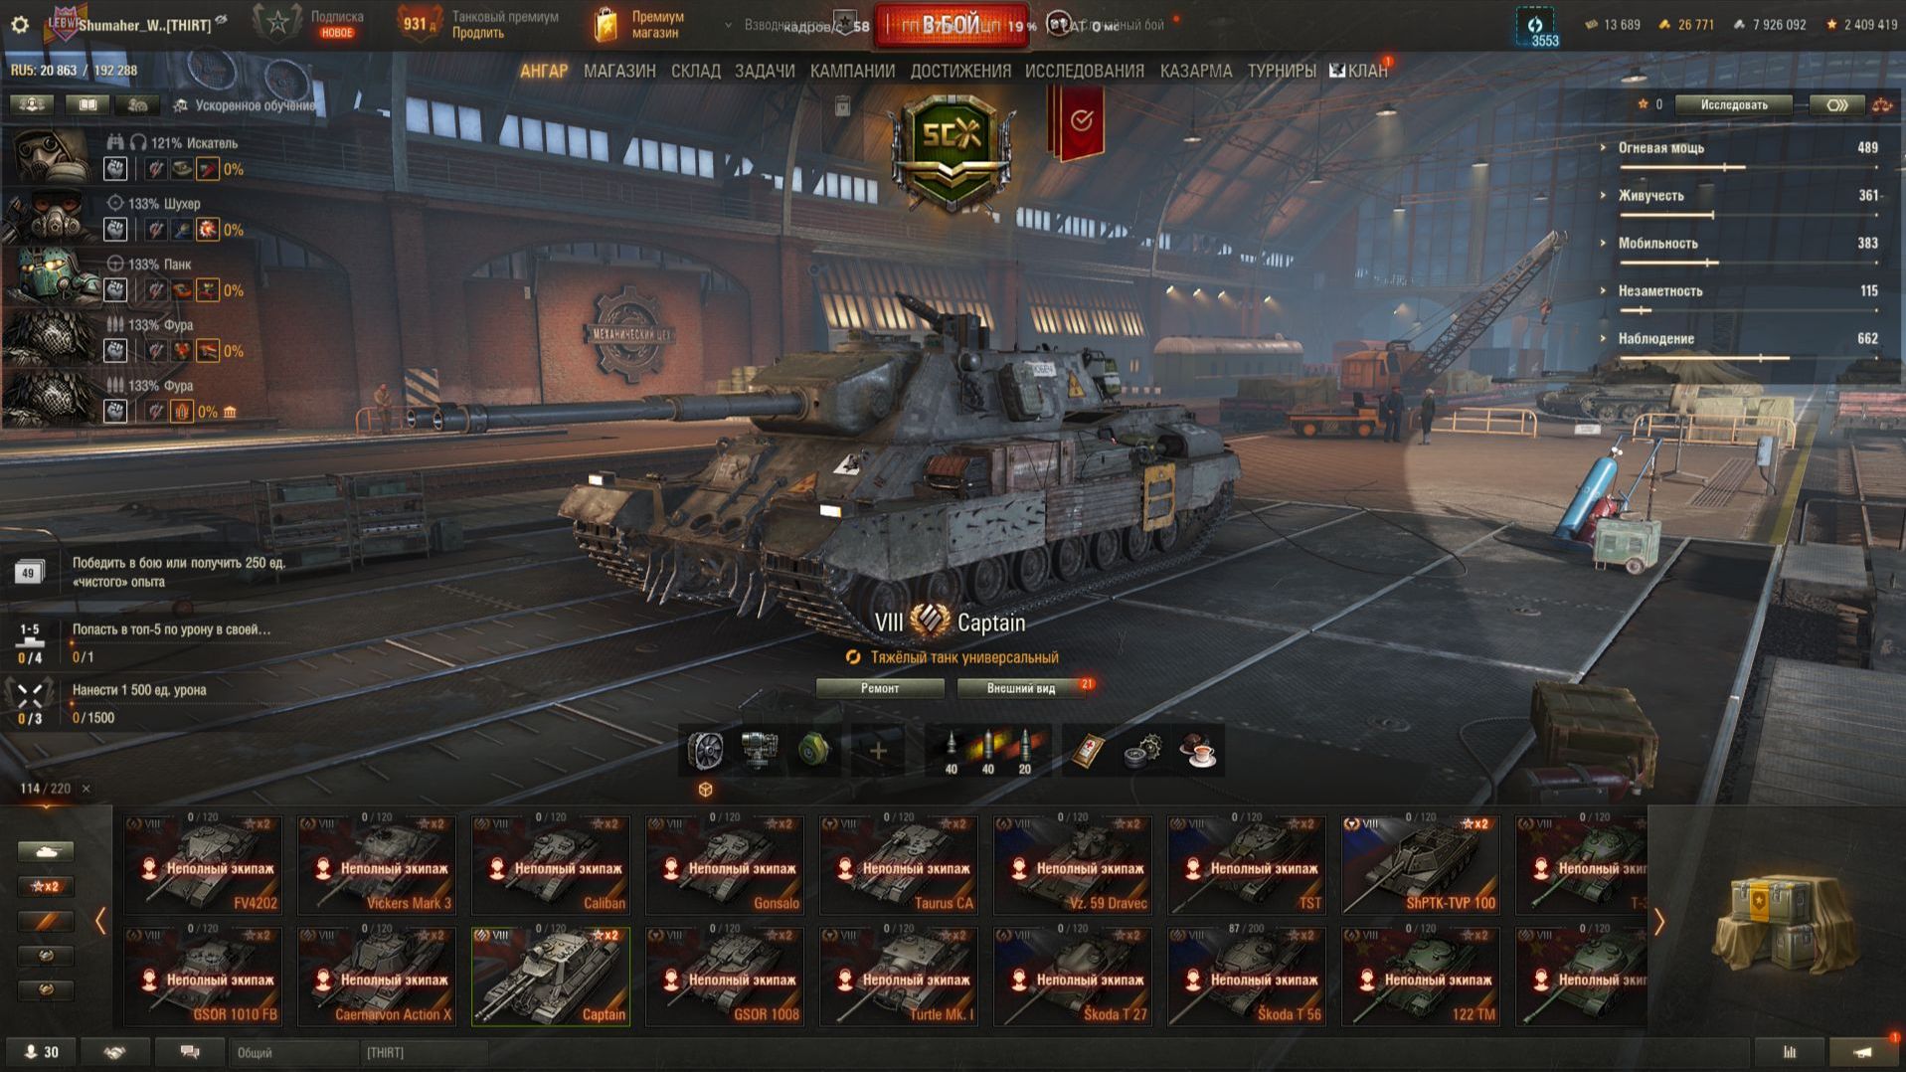Image resolution: width=1906 pixels, height=1072 pixels.
Task: Click the Исследовать button
Action: click(1734, 104)
